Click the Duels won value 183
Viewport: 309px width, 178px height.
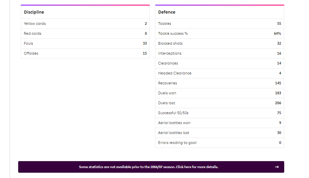tap(278, 93)
